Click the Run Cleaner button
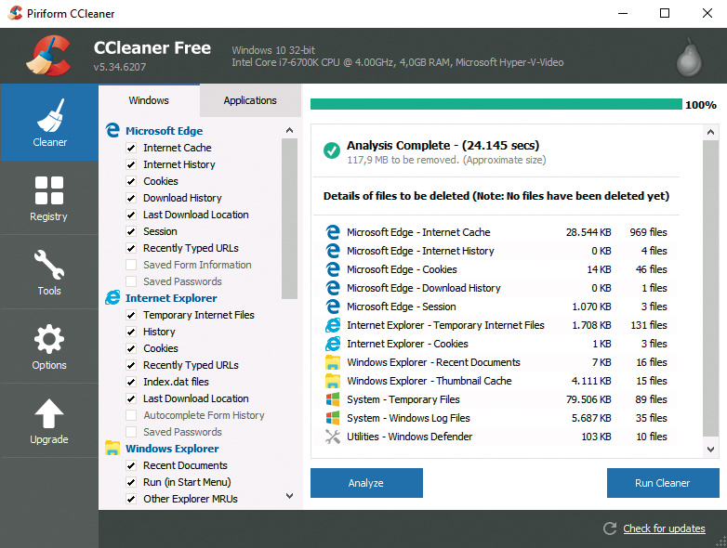This screenshot has height=548, width=727. click(x=663, y=483)
